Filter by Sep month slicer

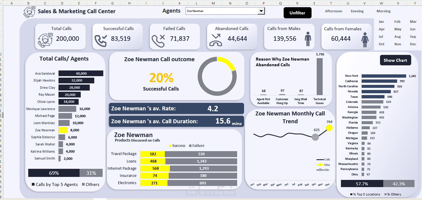pyautogui.click(x=413, y=37)
